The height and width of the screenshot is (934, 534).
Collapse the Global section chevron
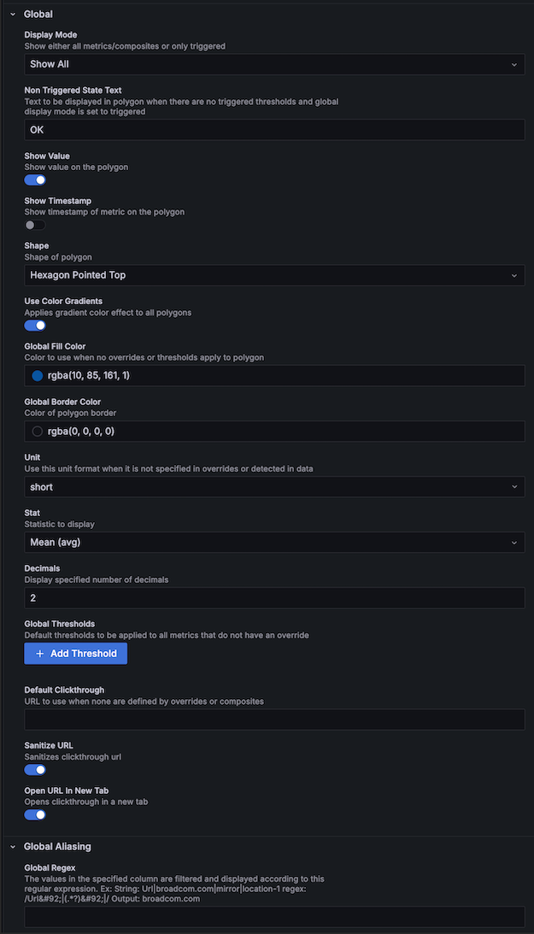tap(13, 15)
